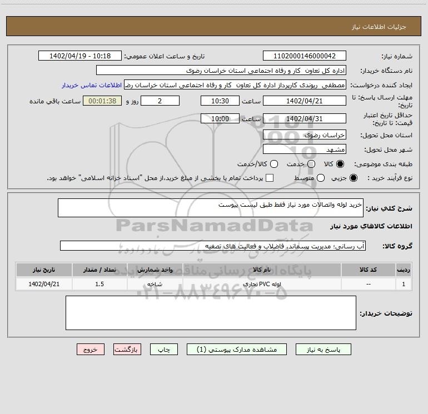Click the کد کالا column header
The width and height of the screenshot is (428, 414).
tap(368, 270)
